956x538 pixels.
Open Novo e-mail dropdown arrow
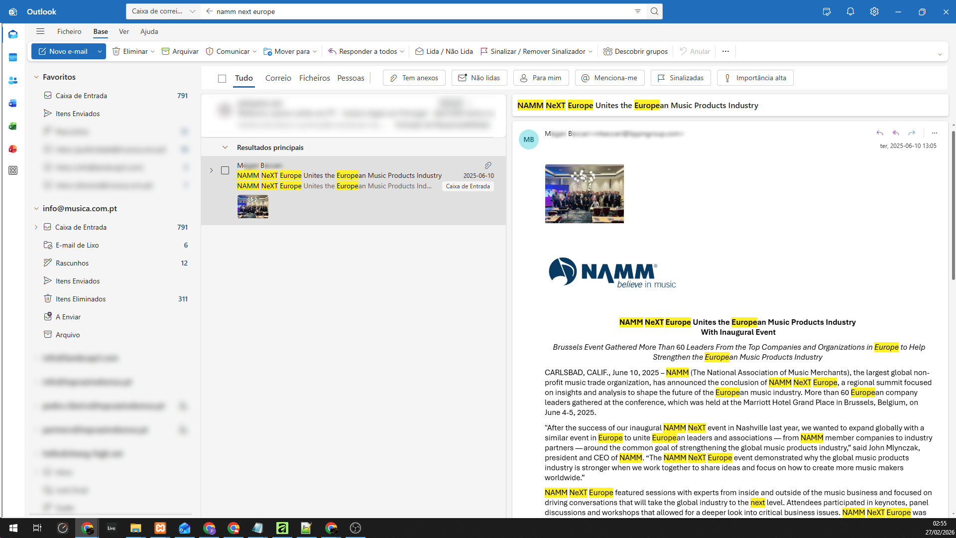click(100, 51)
